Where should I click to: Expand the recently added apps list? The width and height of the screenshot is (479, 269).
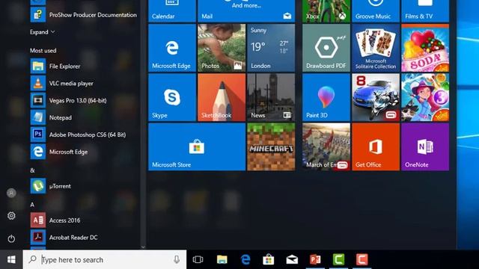[42, 32]
